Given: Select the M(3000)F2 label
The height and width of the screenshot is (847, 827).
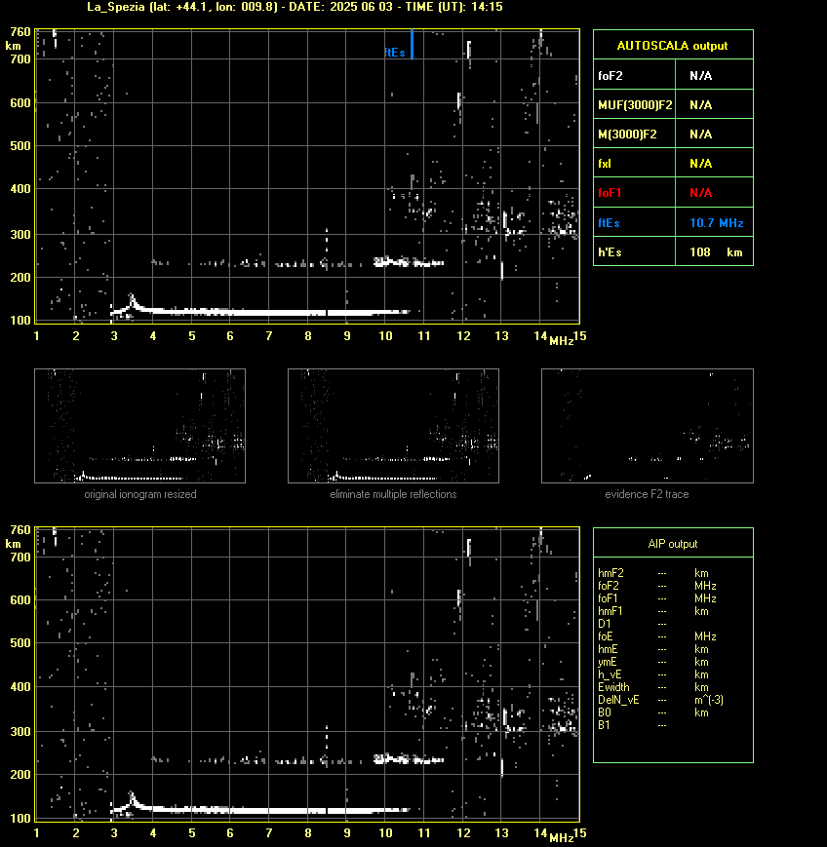Looking at the screenshot, I should pyautogui.click(x=627, y=134).
